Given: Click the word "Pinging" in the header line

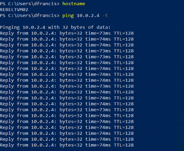Looking at the screenshot, I should (x=10, y=27).
